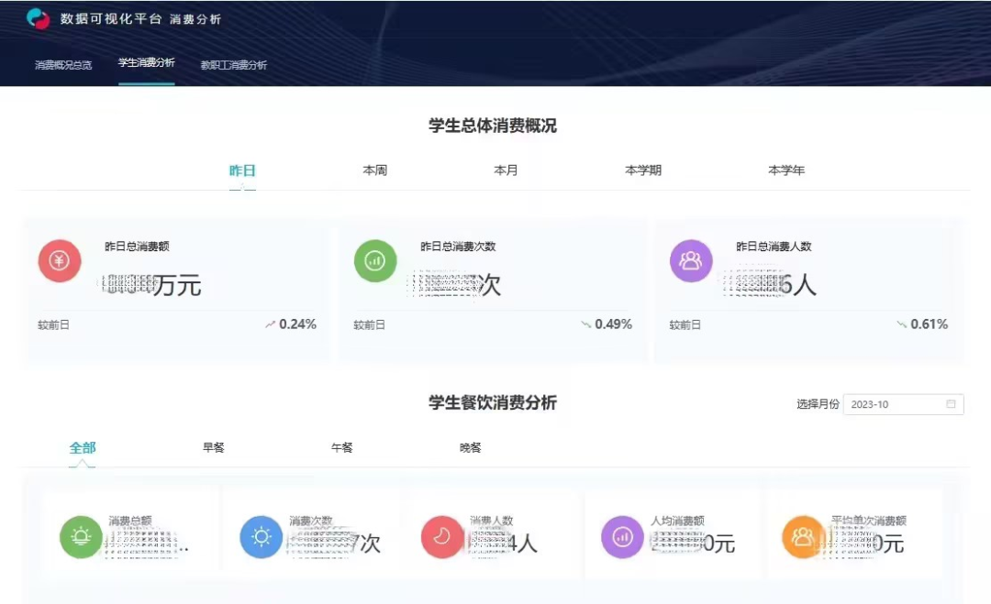This screenshot has width=991, height=604.
Task: Click the 0.24% increase indicator
Action: 293,324
